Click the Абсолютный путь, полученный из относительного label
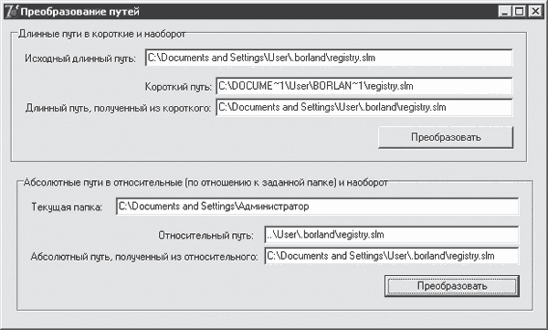The image size is (548, 330). (144, 257)
